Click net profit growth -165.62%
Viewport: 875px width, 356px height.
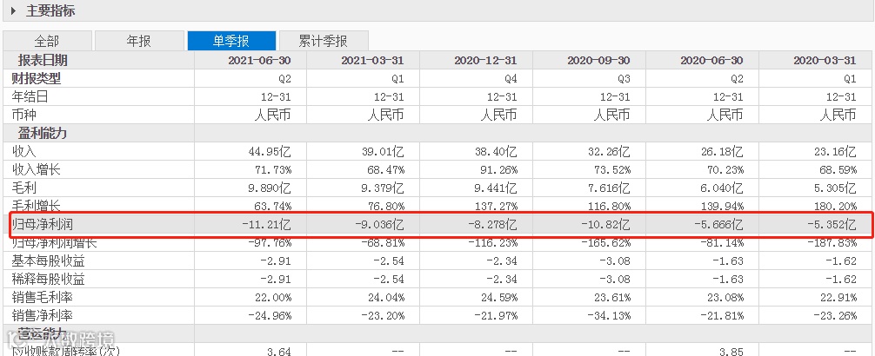[605, 243]
